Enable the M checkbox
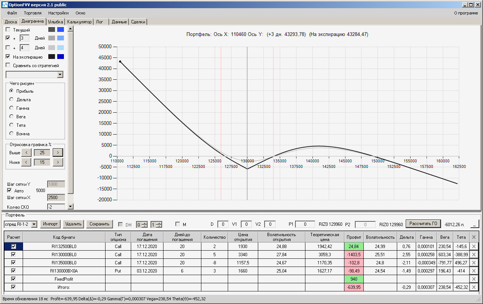 (x=178, y=224)
